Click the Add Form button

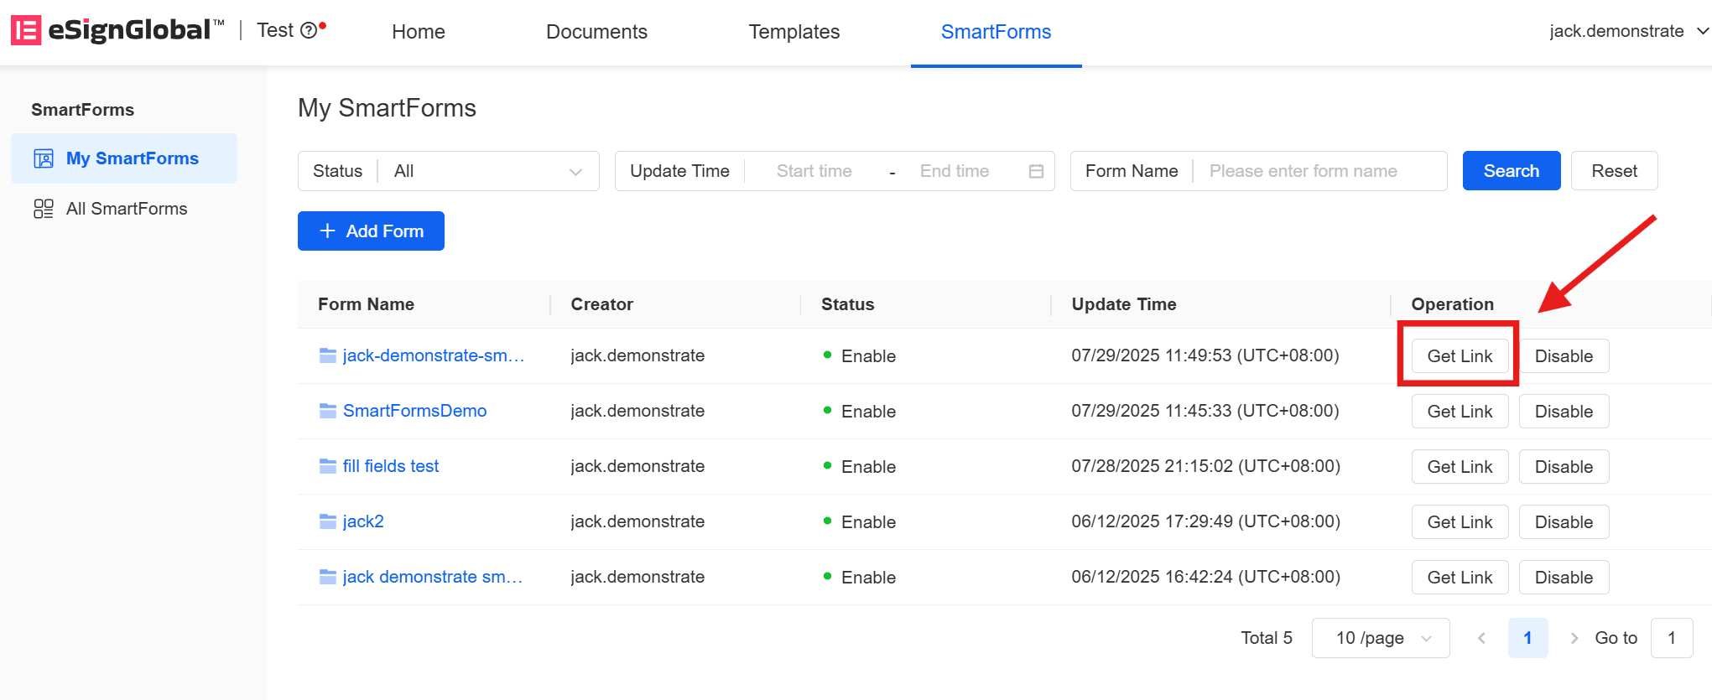click(371, 231)
